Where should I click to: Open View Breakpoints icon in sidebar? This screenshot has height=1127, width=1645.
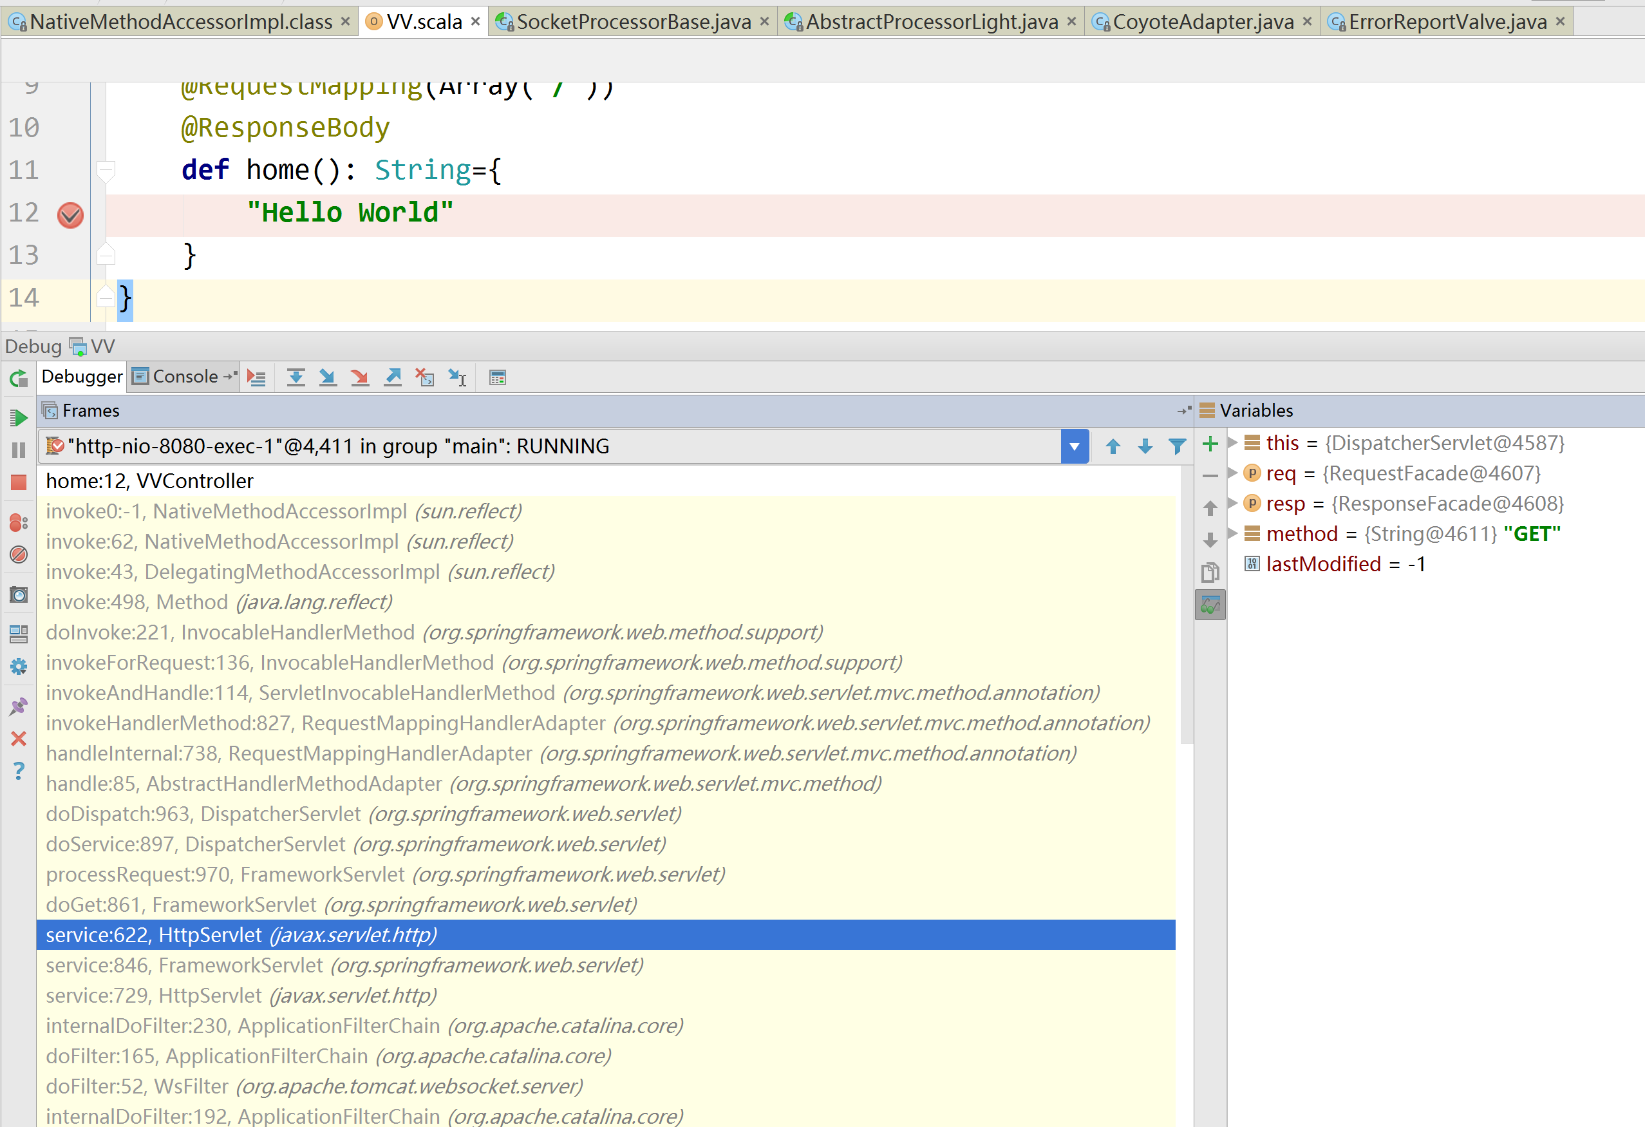(x=19, y=523)
